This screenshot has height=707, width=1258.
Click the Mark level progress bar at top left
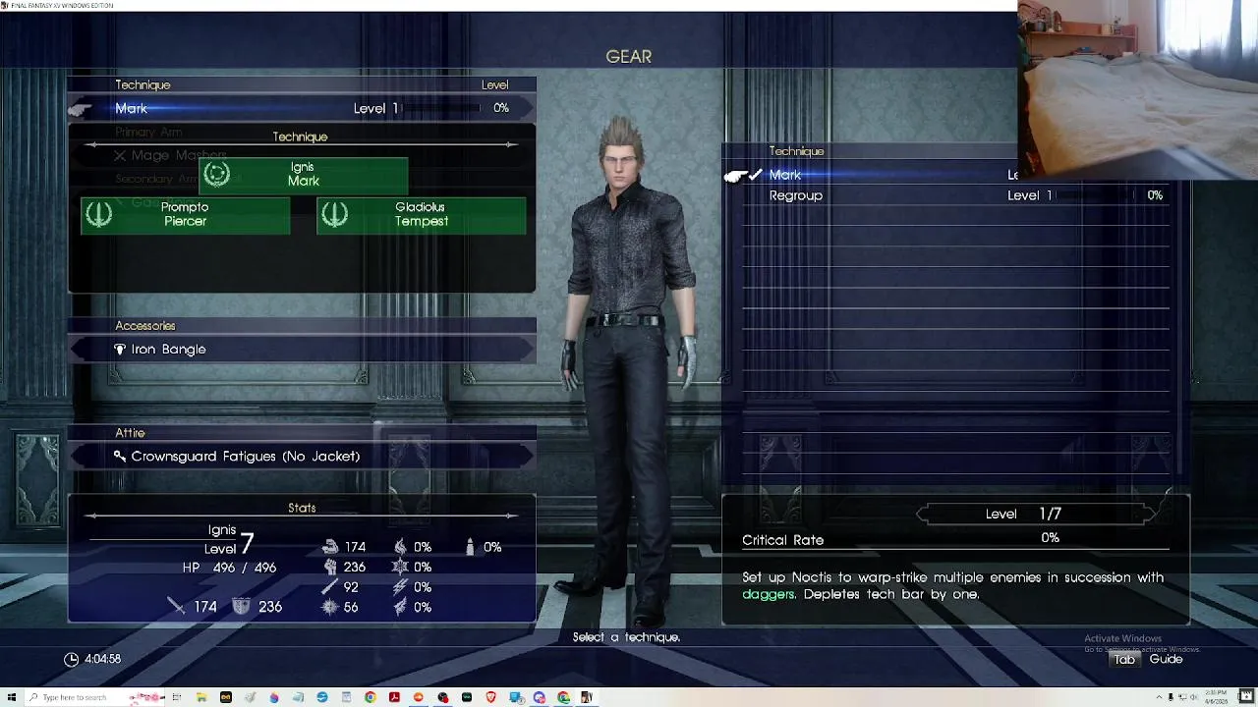pyautogui.click(x=440, y=108)
